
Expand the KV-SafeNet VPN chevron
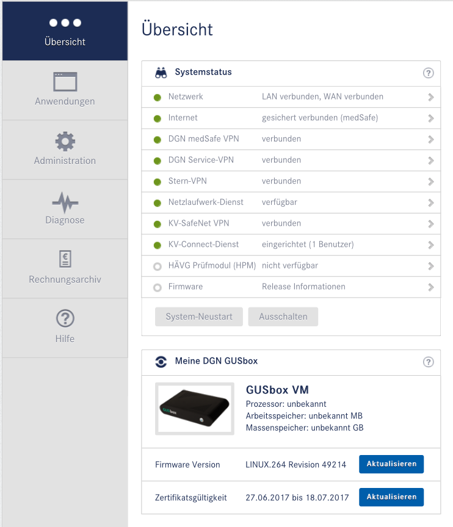click(x=431, y=224)
